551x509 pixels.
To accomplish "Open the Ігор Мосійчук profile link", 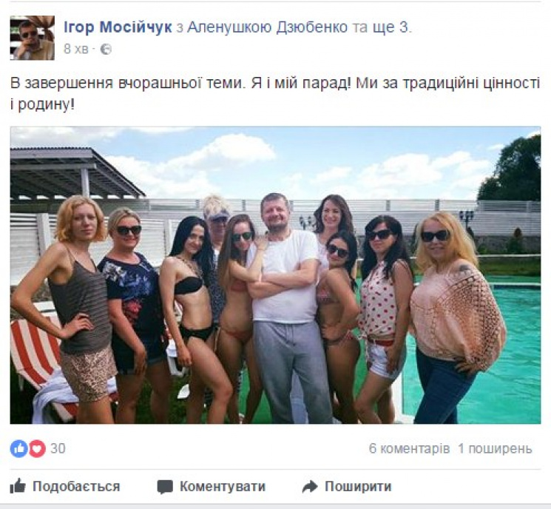I will coord(118,27).
